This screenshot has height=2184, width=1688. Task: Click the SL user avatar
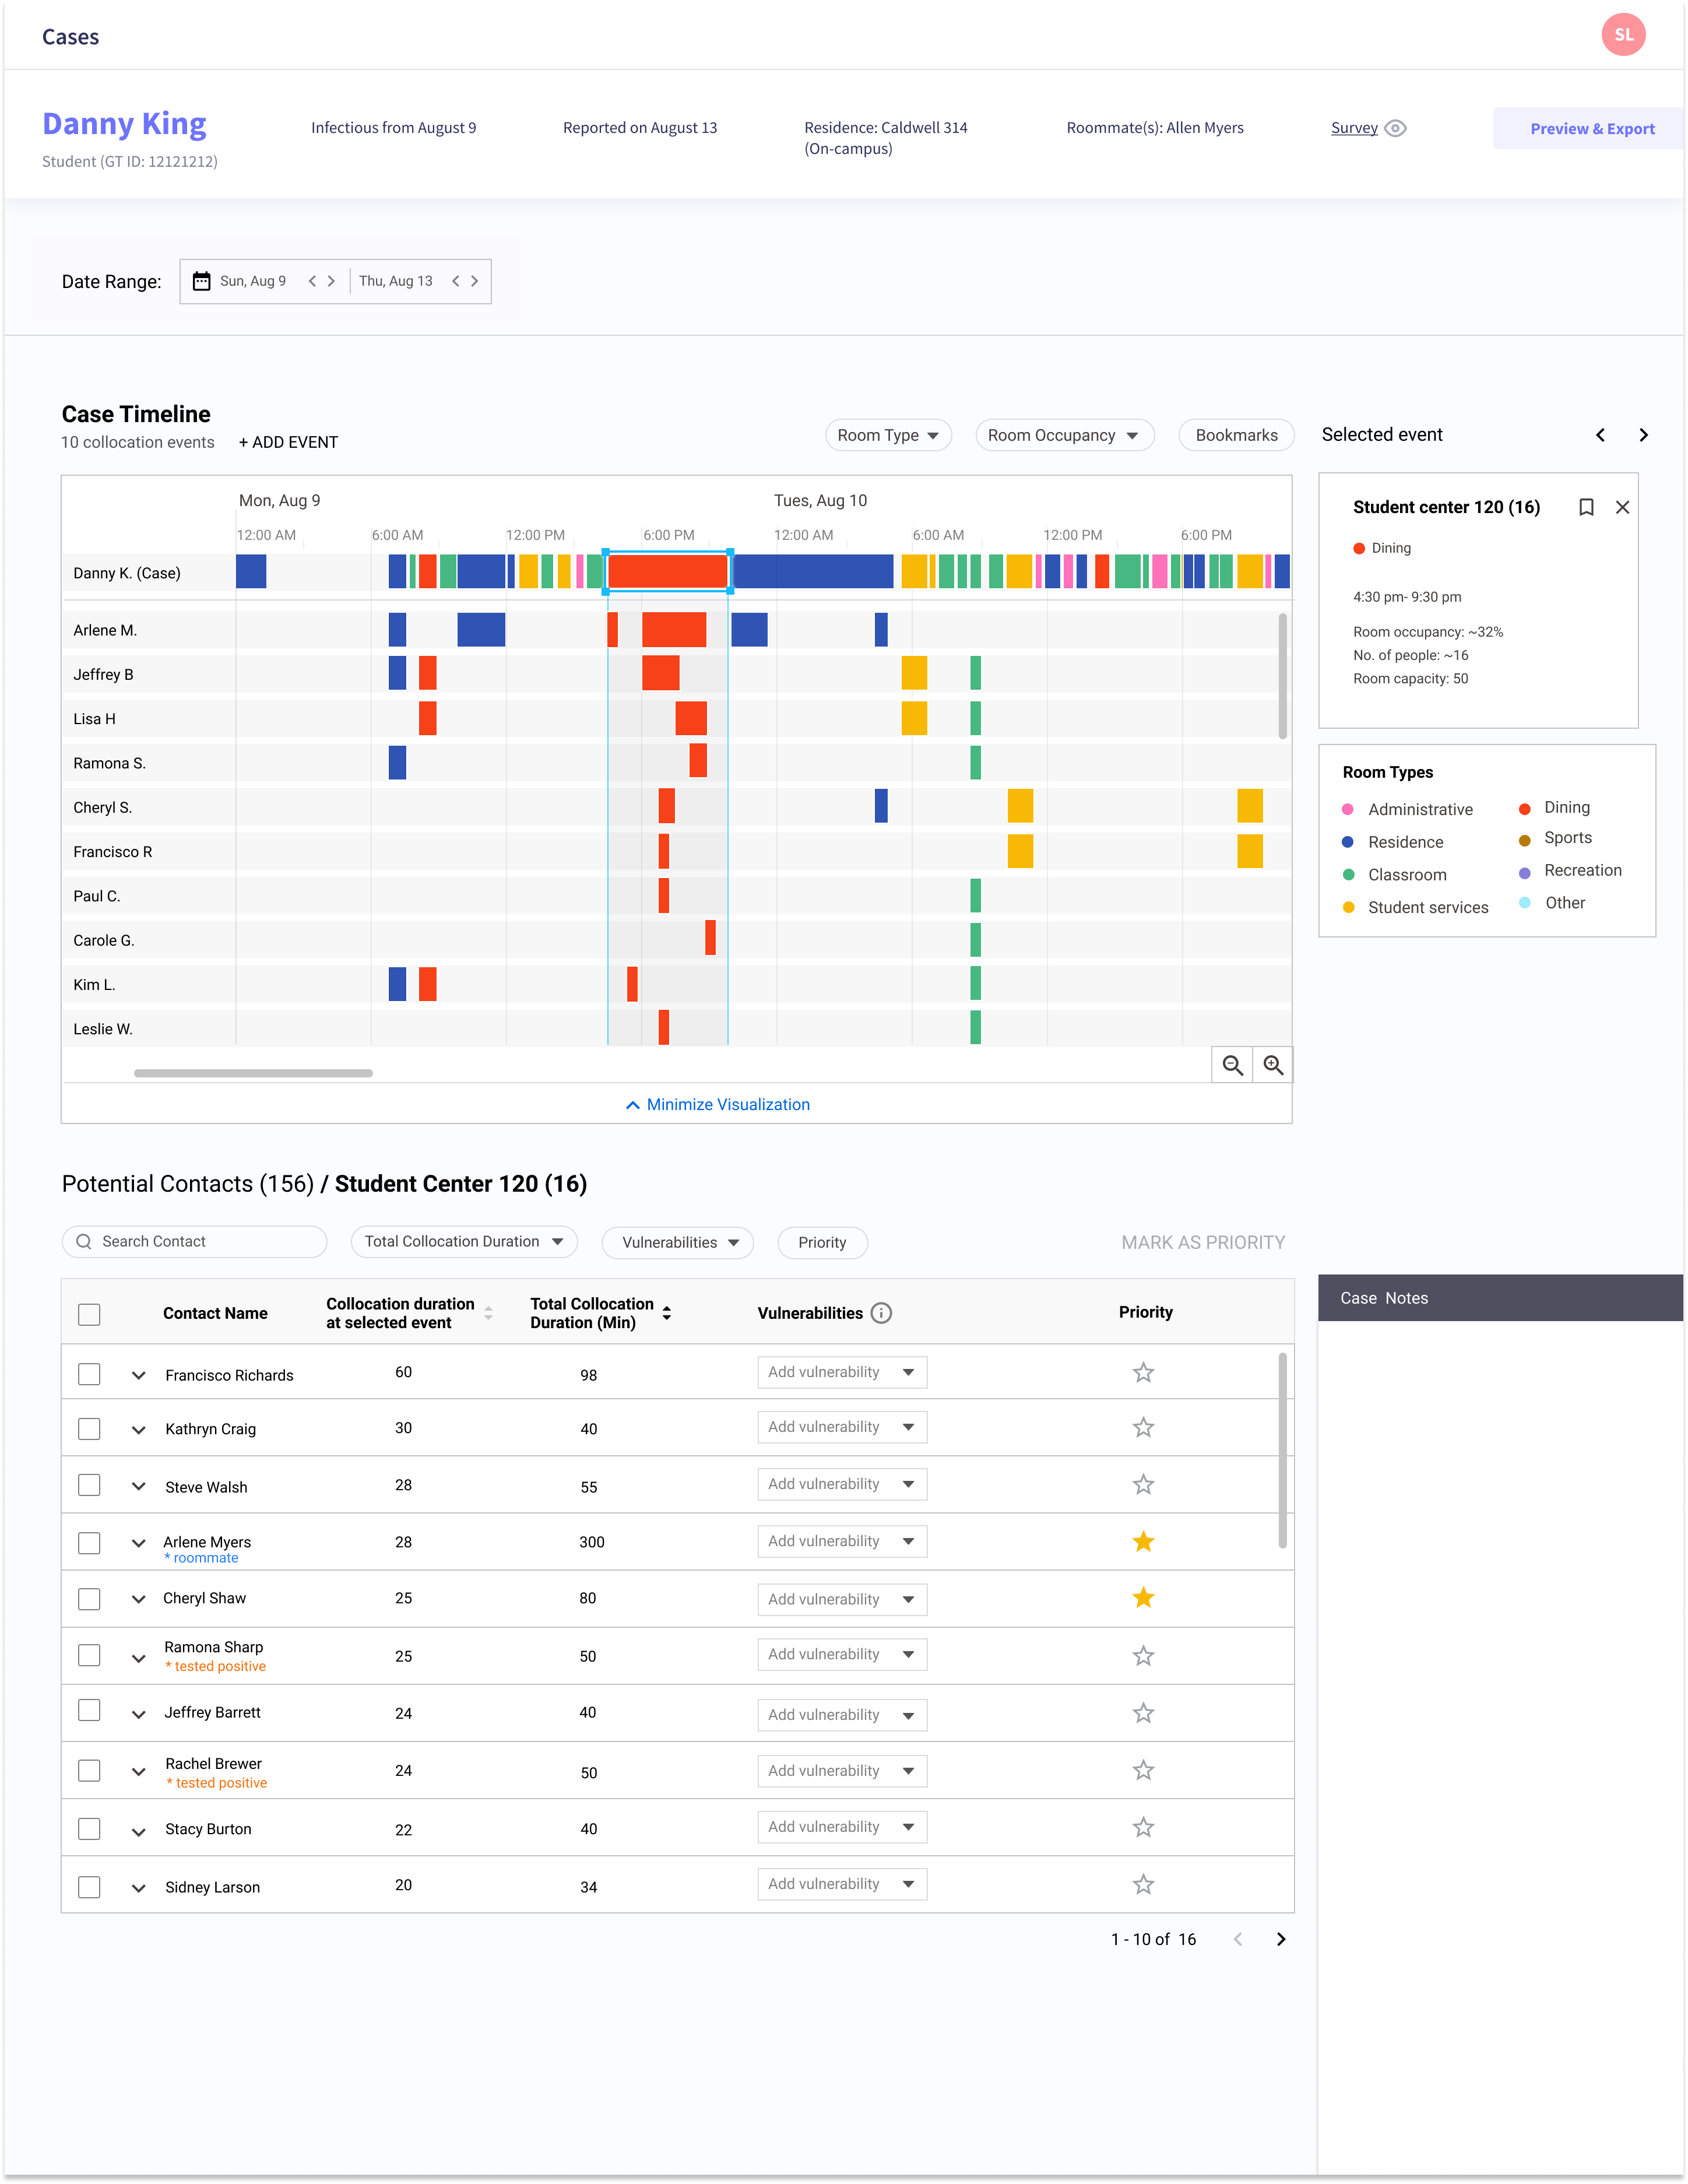pos(1622,35)
